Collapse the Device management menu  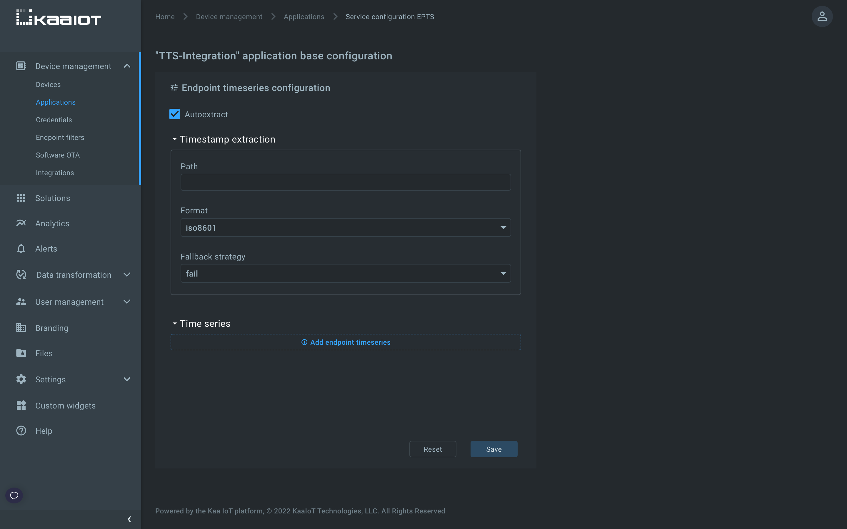[127, 66]
